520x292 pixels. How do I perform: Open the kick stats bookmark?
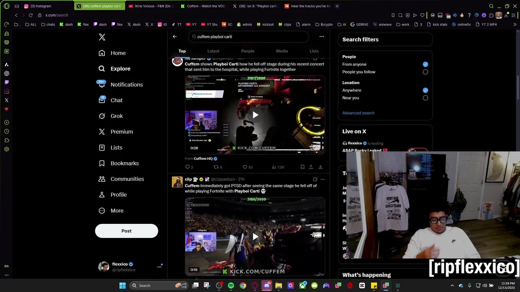(437, 24)
